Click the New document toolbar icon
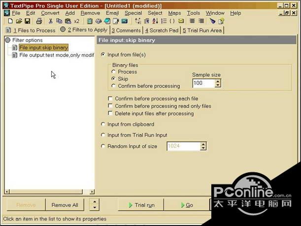The width and height of the screenshot is (301, 226). coord(10,21)
